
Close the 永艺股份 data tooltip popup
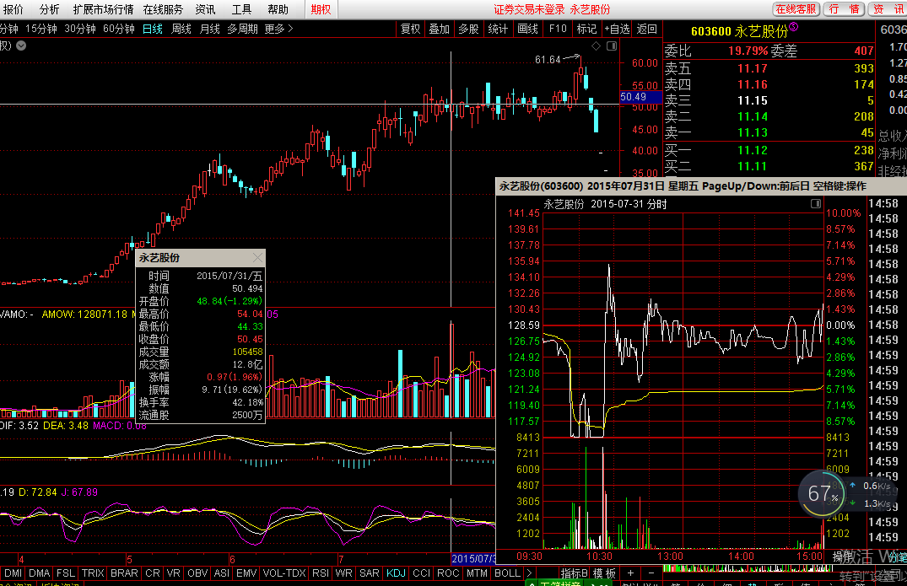[257, 258]
